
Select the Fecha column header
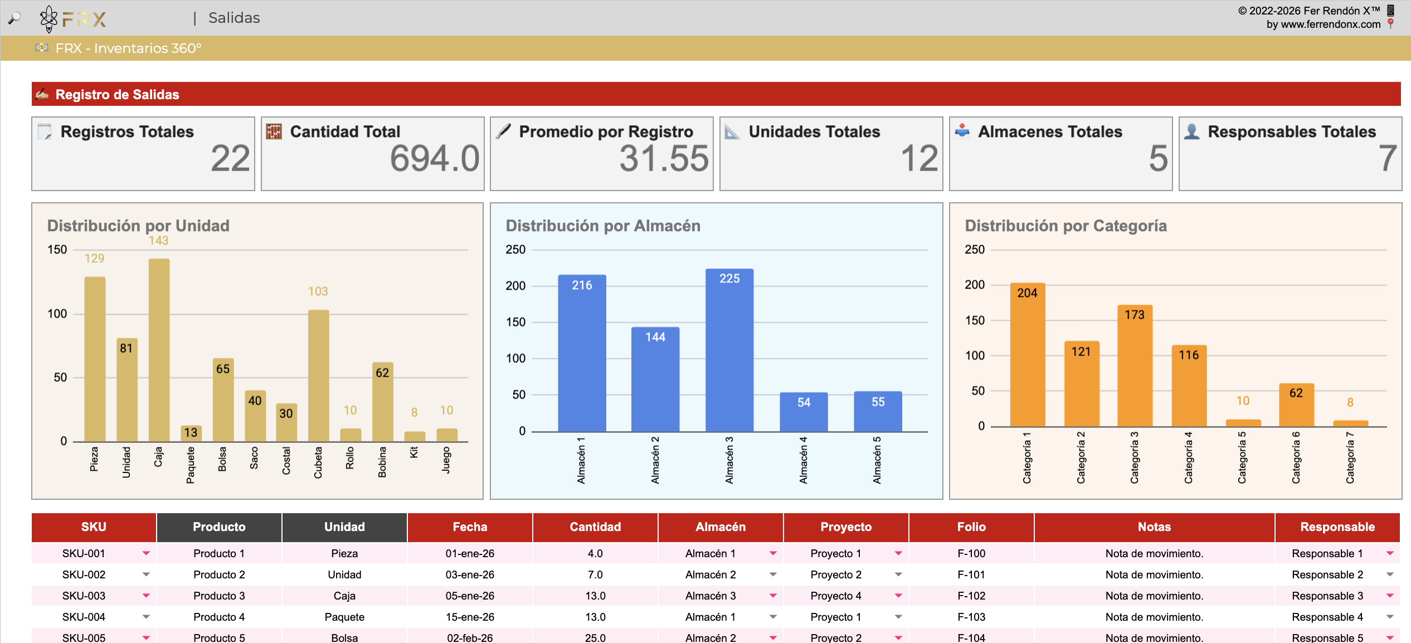470,527
